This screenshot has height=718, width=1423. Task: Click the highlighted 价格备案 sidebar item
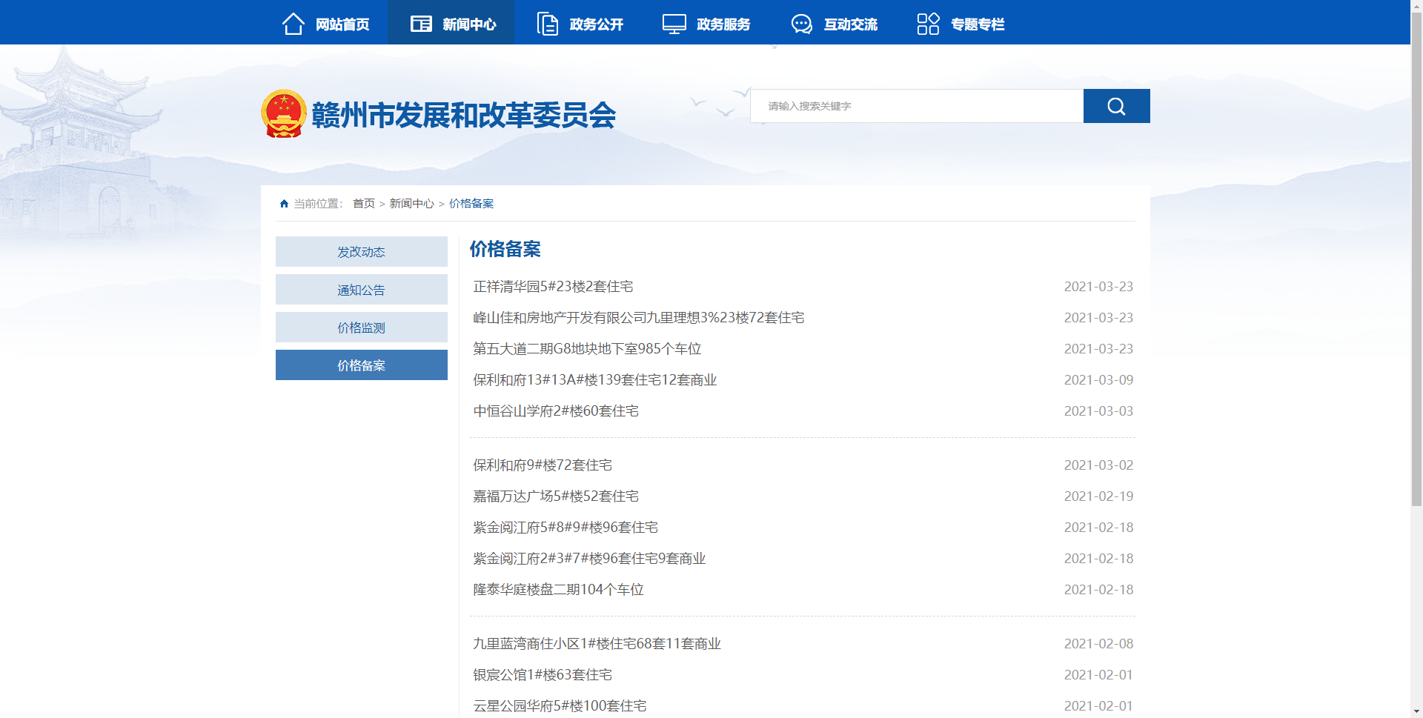(x=361, y=365)
